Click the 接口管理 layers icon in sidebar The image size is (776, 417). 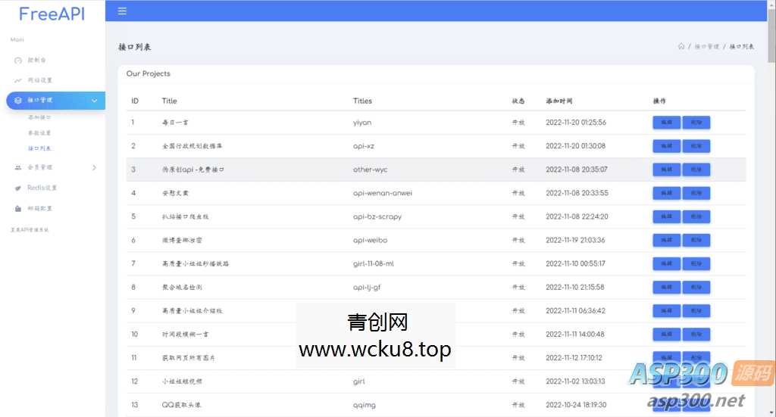click(x=18, y=101)
